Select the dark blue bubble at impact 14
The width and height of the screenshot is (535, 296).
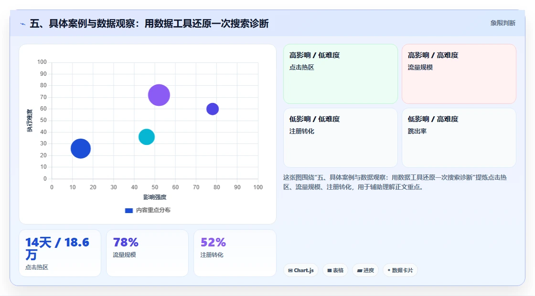[81, 149]
